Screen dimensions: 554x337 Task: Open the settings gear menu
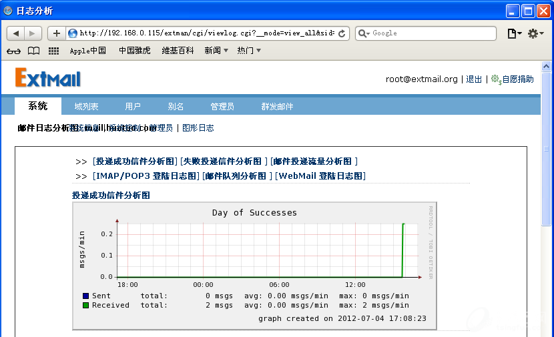coord(535,33)
